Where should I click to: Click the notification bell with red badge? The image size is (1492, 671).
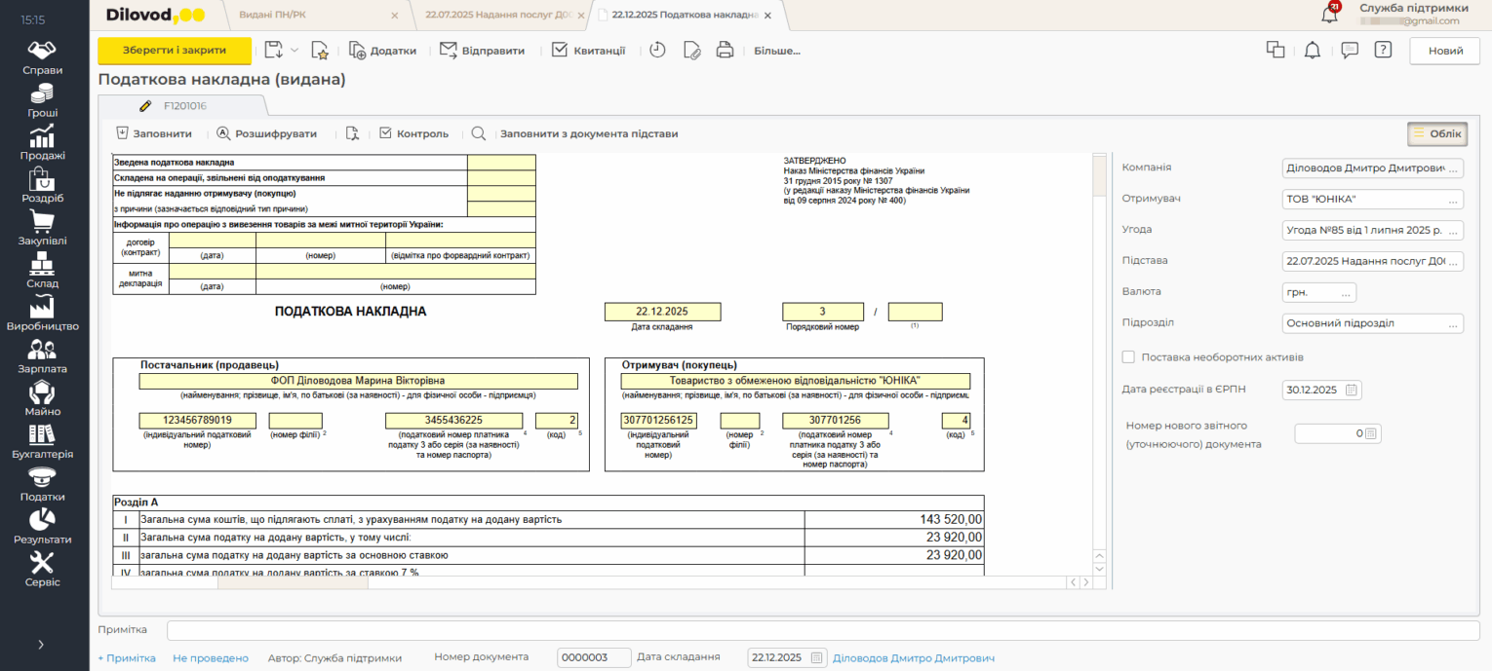[1329, 14]
